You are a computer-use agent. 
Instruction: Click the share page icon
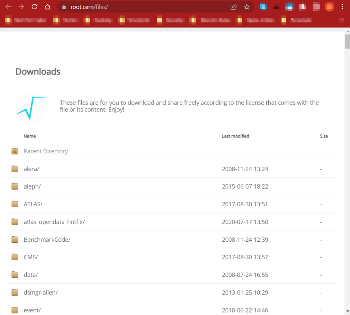tap(234, 7)
